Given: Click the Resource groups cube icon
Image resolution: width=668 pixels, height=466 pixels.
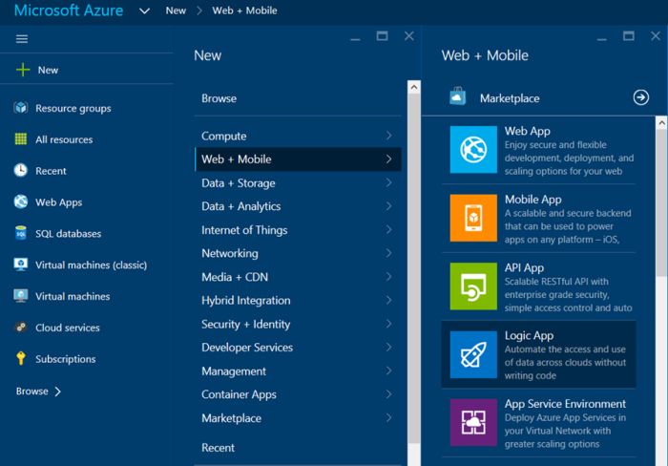Looking at the screenshot, I should coord(20,108).
